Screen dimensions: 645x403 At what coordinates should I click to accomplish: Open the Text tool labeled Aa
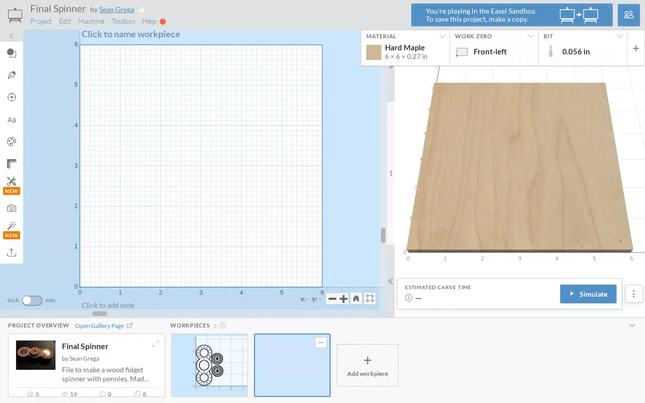[x=12, y=120]
